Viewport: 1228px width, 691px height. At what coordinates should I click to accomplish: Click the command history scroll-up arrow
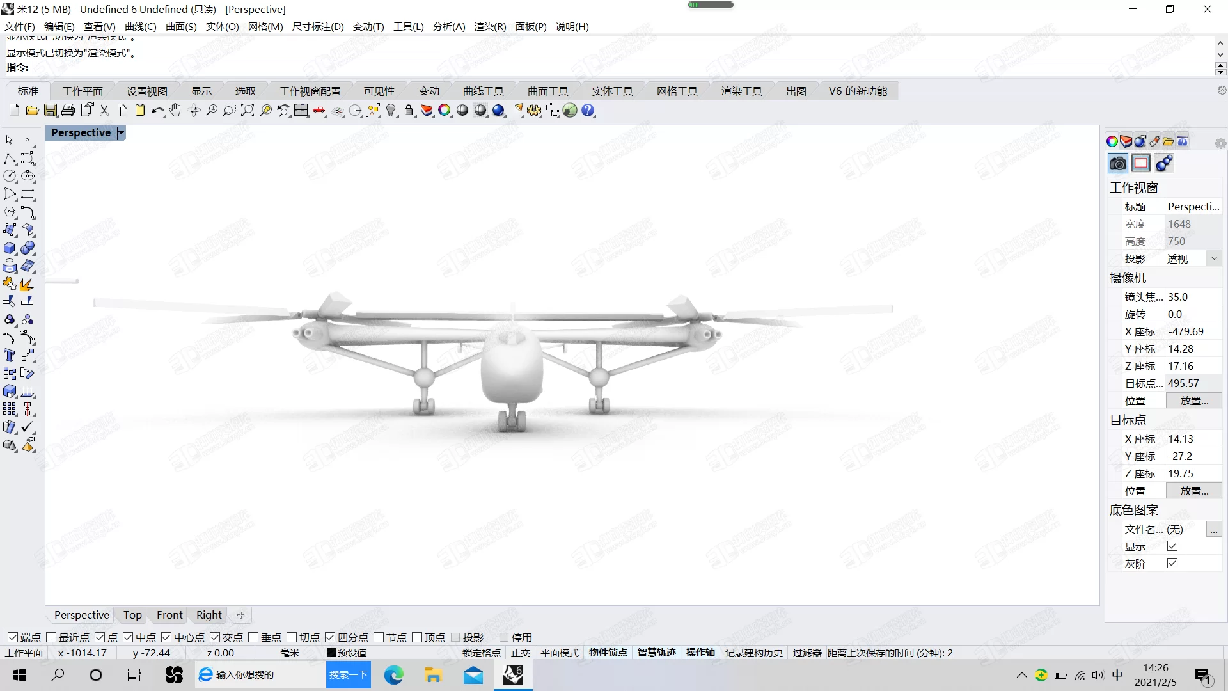(1220, 42)
